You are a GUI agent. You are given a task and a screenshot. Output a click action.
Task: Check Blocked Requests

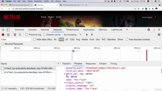[3, 44]
